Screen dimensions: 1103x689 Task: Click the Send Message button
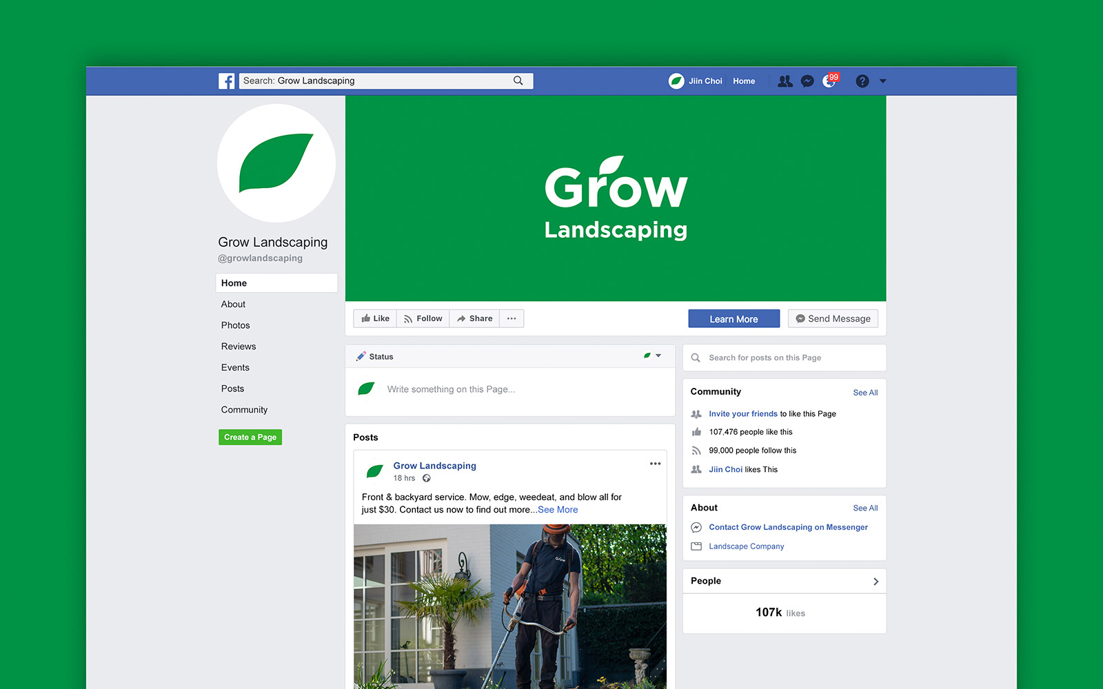tap(833, 318)
